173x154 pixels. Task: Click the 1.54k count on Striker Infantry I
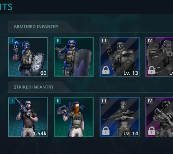click(x=40, y=133)
